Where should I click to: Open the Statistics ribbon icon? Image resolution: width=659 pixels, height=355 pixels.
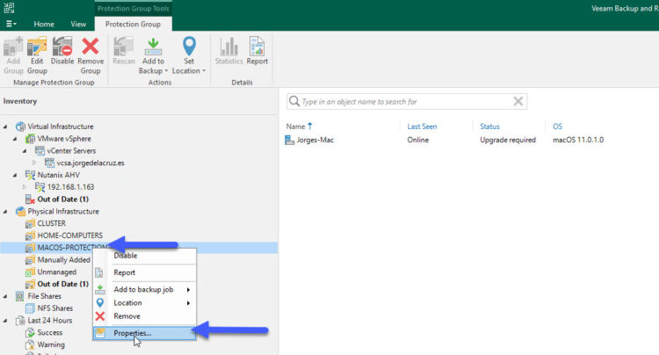pyautogui.click(x=229, y=47)
